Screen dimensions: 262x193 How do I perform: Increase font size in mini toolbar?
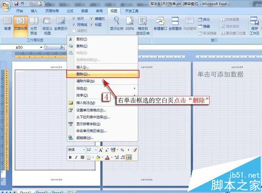(x=101, y=150)
